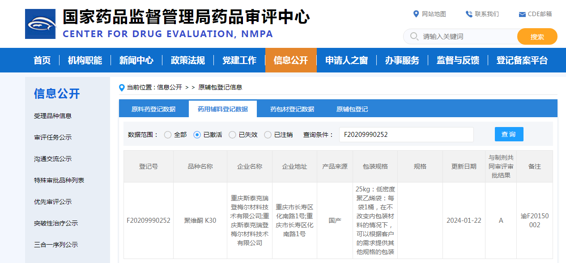Image resolution: width=566 pixels, height=263 pixels.
Task: Click update date 2024-01-22 cell
Action: pyautogui.click(x=464, y=221)
